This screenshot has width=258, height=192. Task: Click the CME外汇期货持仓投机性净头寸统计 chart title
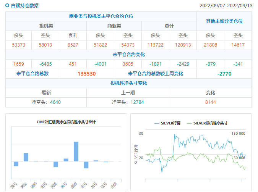click(66, 122)
